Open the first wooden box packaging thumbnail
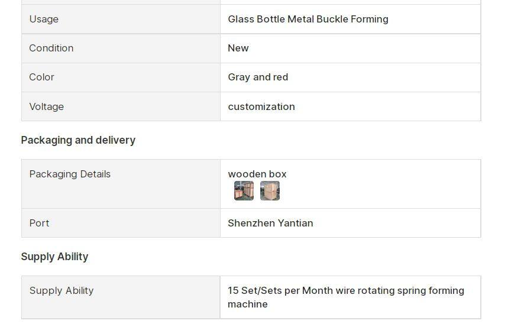Image resolution: width=524 pixels, height=327 pixels. pos(244,191)
